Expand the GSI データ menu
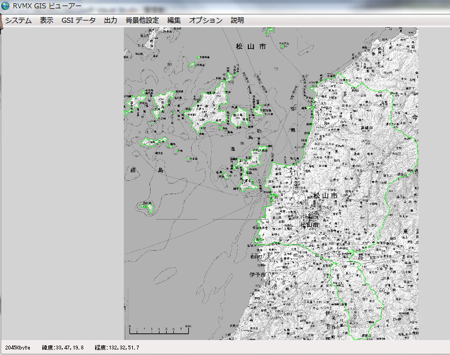This screenshot has width=450, height=355. coord(78,20)
